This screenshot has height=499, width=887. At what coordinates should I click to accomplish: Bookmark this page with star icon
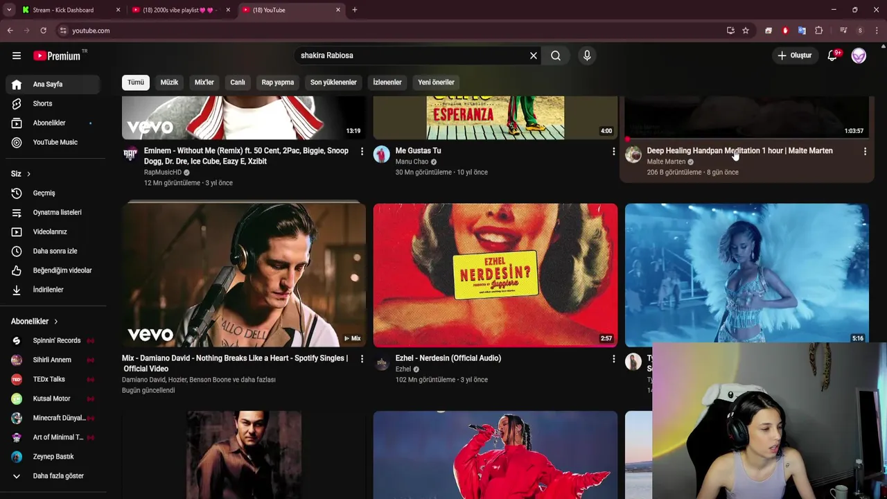coord(746,30)
